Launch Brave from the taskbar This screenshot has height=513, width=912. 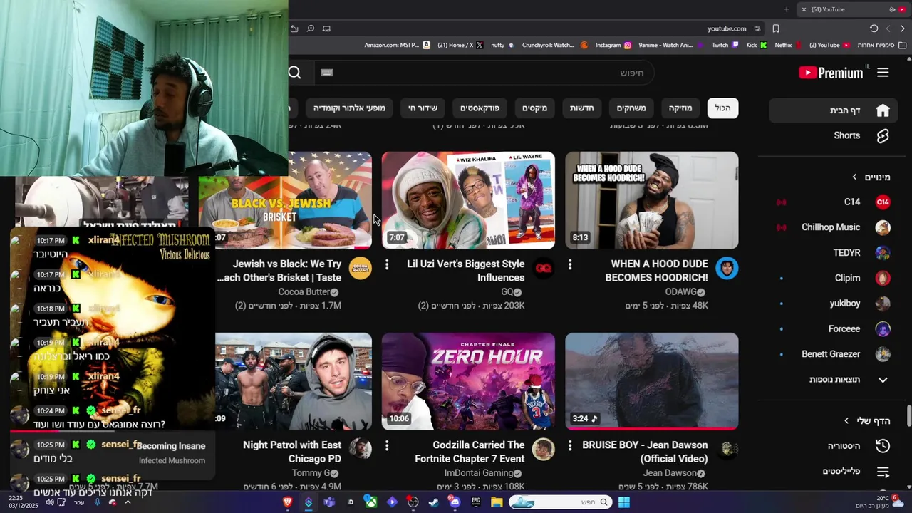pyautogui.click(x=288, y=502)
